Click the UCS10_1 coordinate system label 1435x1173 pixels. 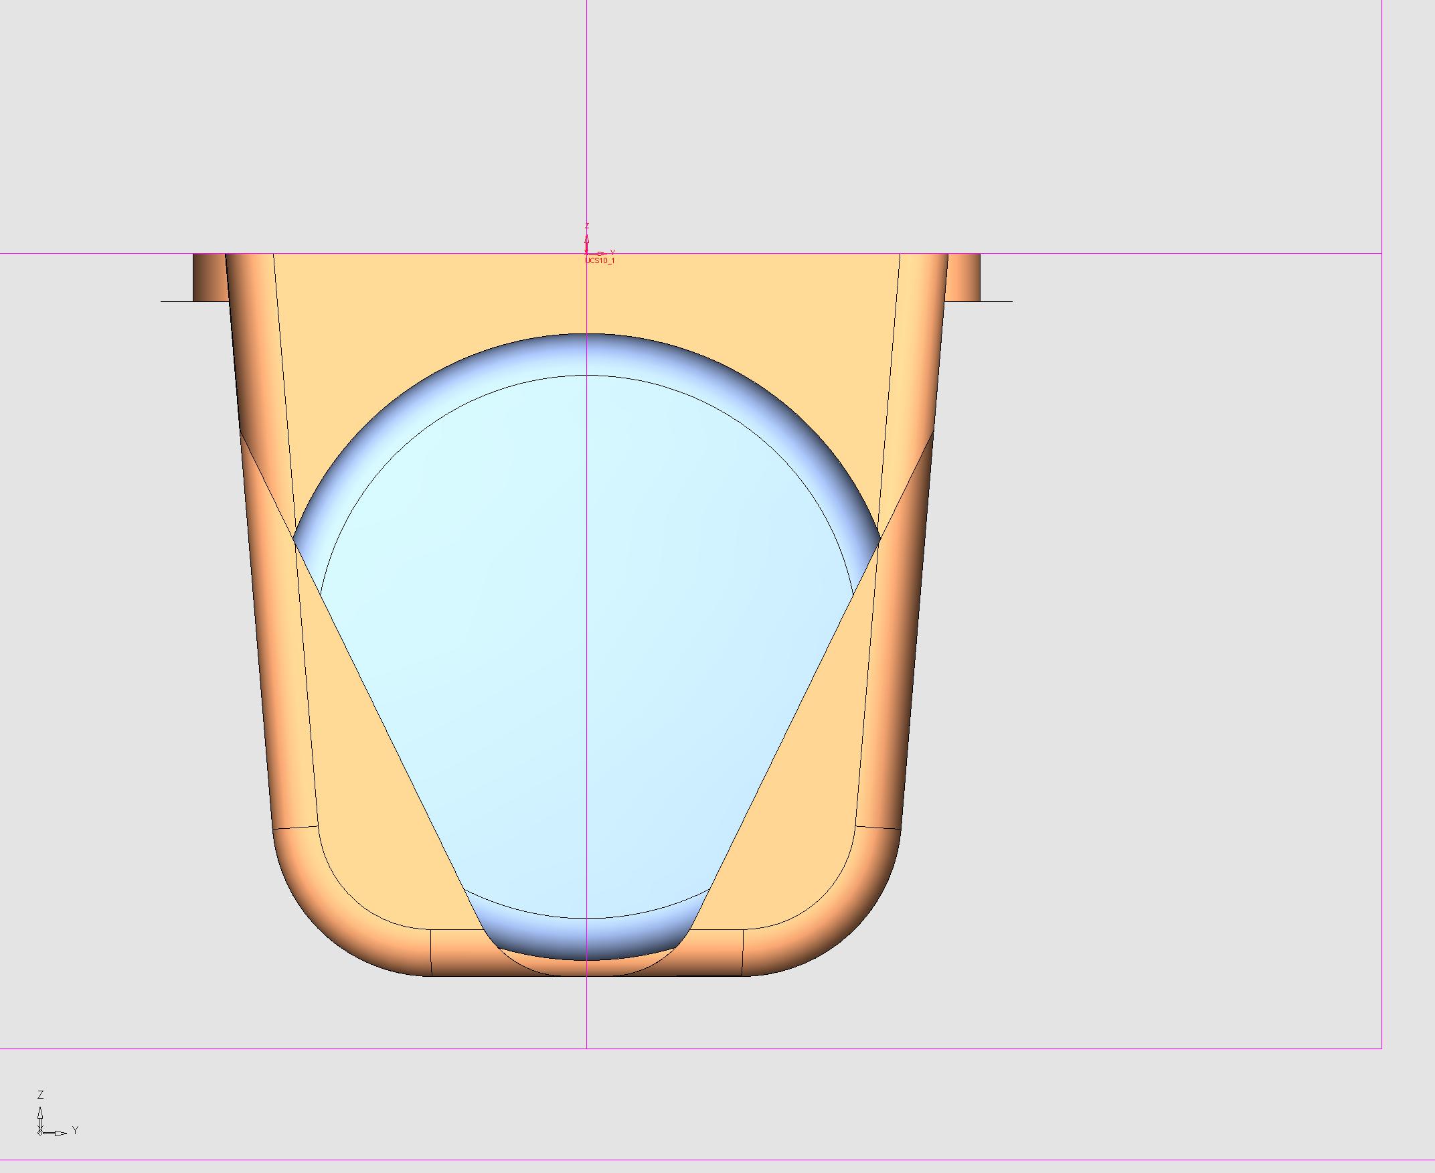point(600,261)
